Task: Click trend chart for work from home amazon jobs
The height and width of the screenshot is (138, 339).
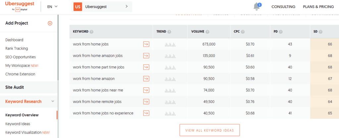Action: point(170,56)
